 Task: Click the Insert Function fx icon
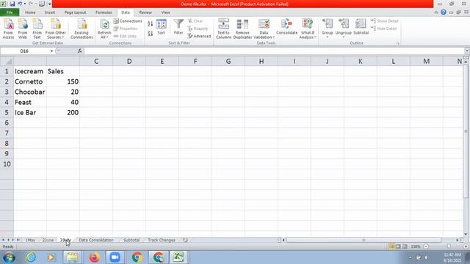(x=79, y=51)
